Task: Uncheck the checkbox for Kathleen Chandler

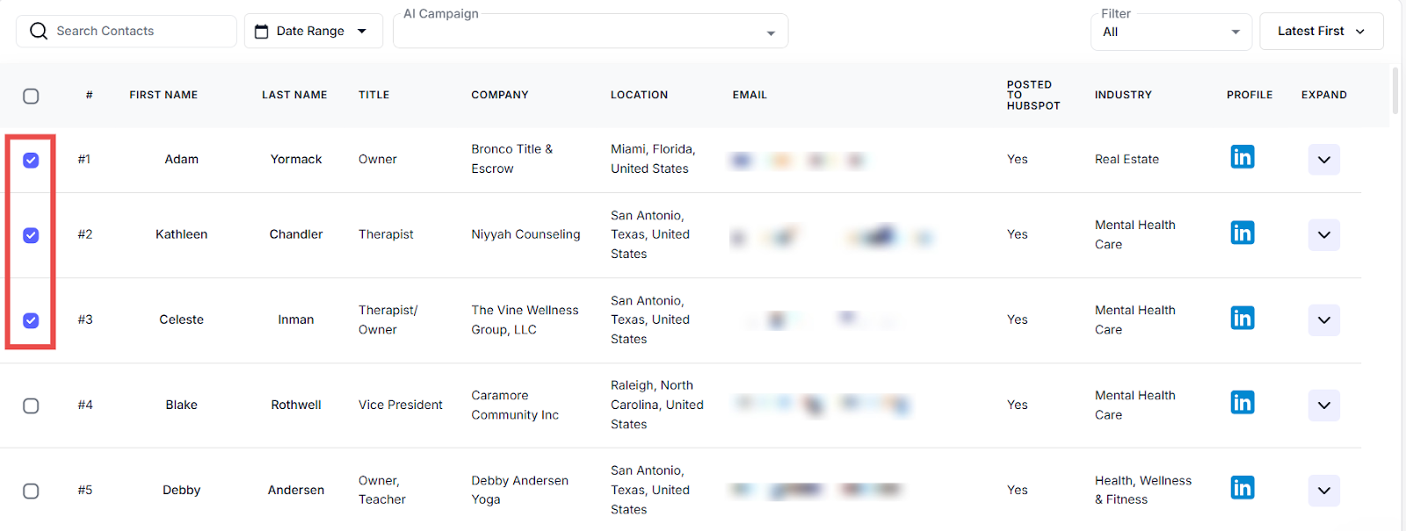Action: (x=31, y=235)
